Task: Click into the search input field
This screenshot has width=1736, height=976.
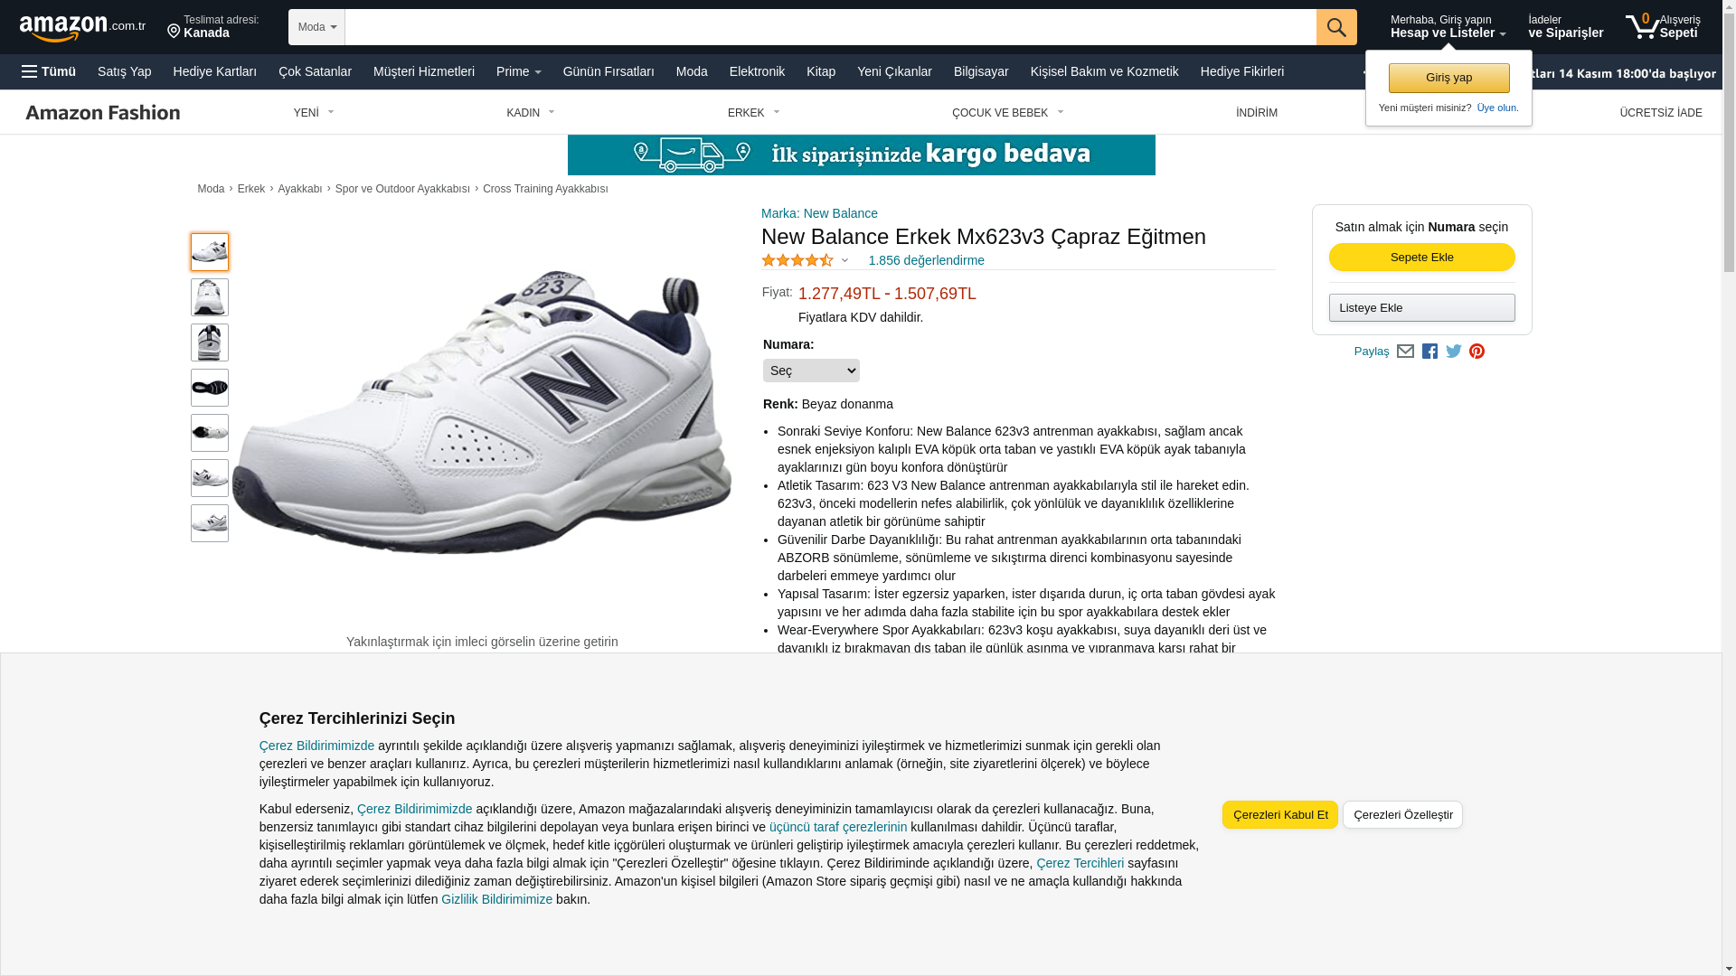Action: click(830, 27)
